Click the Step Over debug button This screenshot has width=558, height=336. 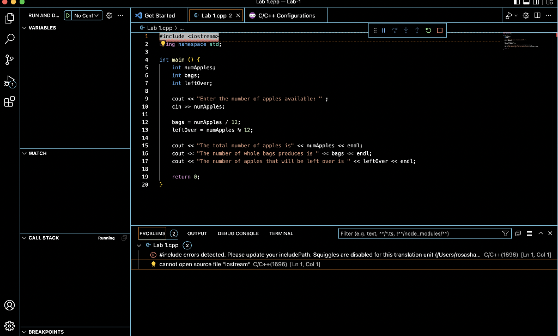(395, 31)
